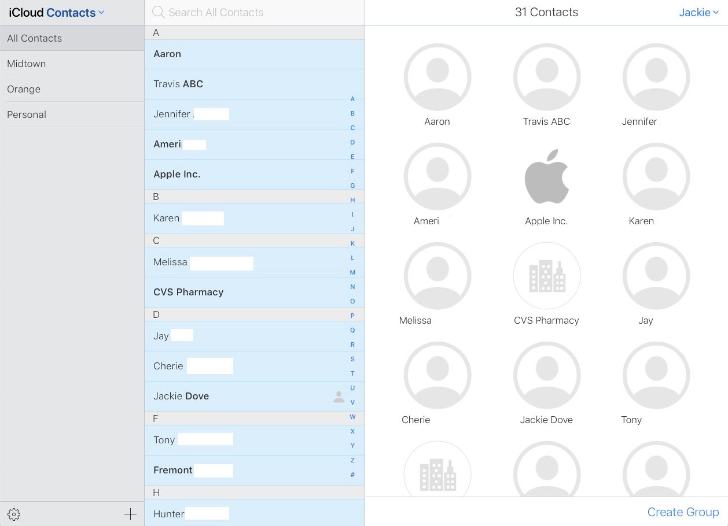Screen dimensions: 728x526
Task: Jump to letter H in the index
Action: [x=352, y=200]
